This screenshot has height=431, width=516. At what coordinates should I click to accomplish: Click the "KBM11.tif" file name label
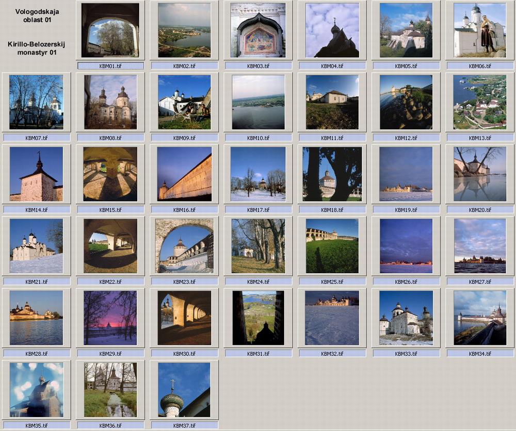click(x=332, y=138)
